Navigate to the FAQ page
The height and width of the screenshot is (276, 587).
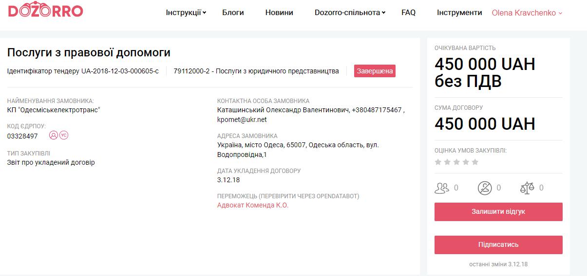(408, 13)
